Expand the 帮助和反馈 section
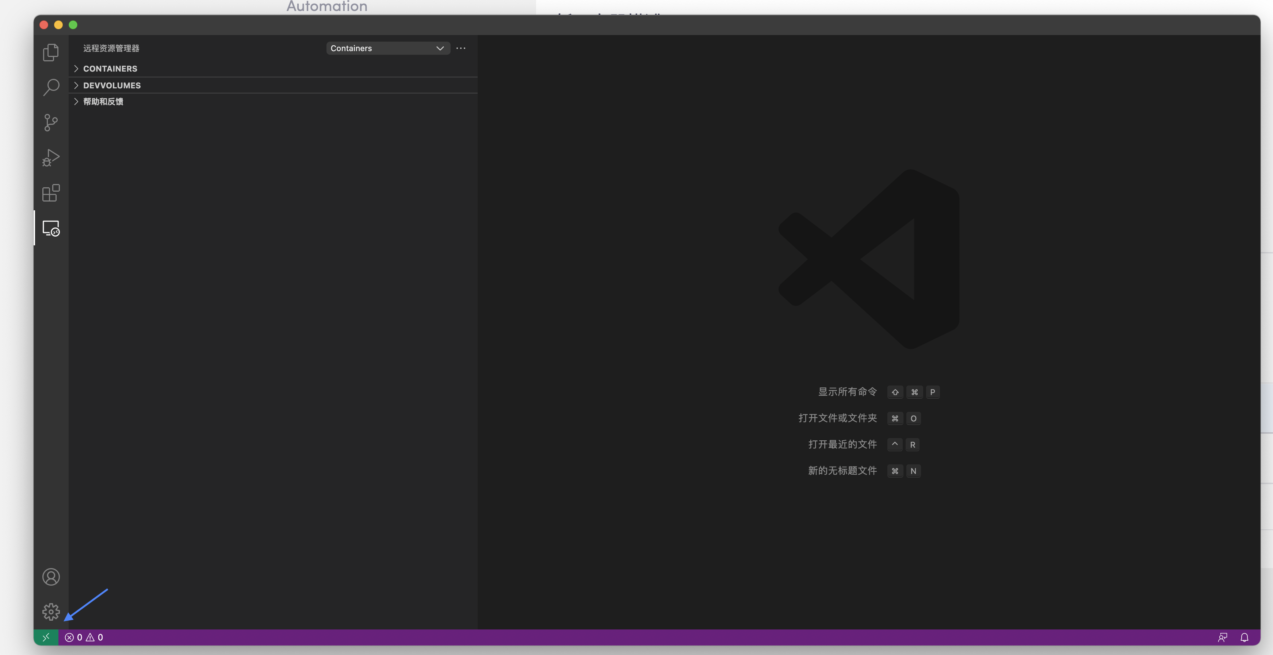This screenshot has height=655, width=1273. click(x=103, y=102)
